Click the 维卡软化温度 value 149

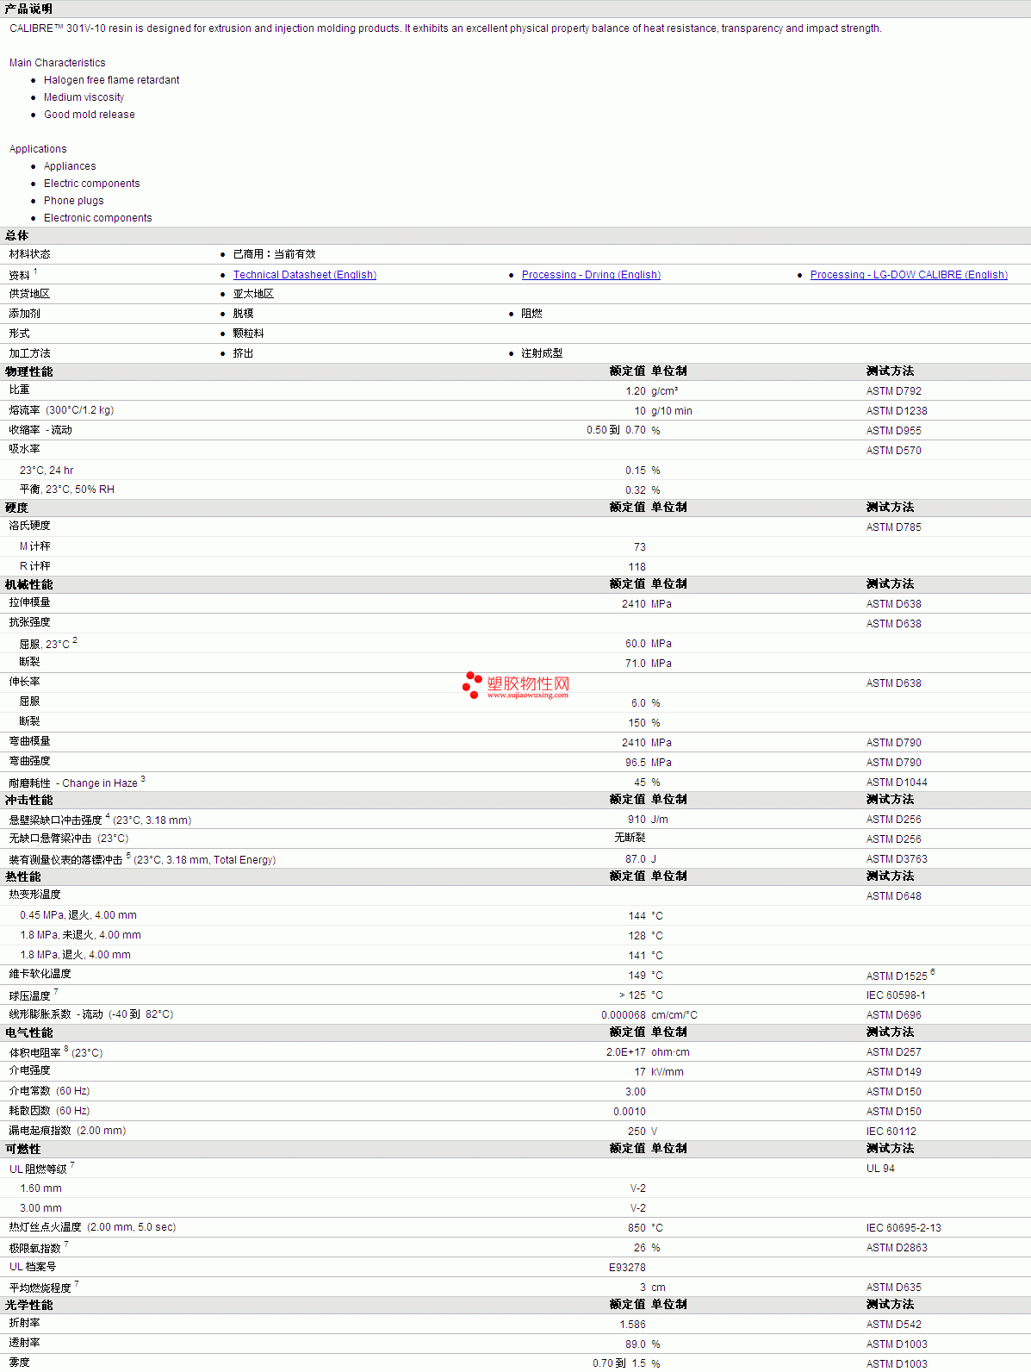click(637, 976)
